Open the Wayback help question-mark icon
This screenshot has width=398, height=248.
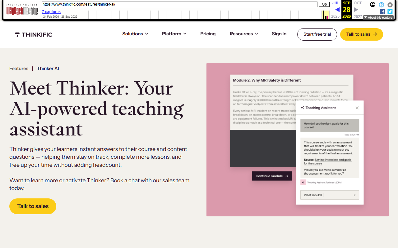382,5
